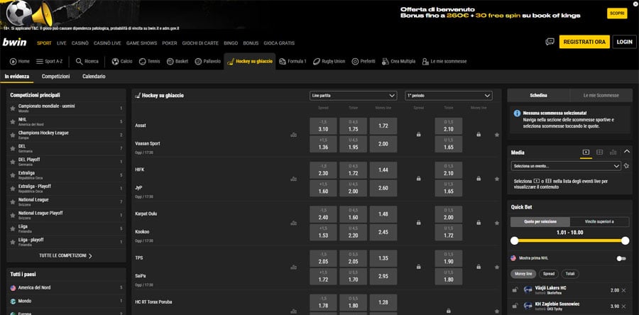Screen dimensions: 639x315
Task: Open Preferiti favorites icon
Action: coord(355,62)
